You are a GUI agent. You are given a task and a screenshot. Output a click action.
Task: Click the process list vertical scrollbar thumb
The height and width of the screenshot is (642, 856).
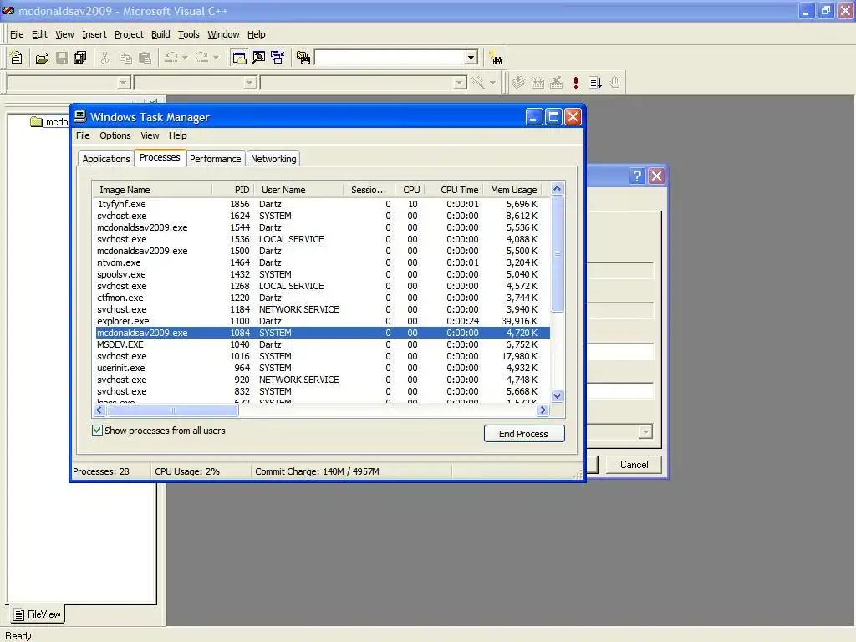557,254
